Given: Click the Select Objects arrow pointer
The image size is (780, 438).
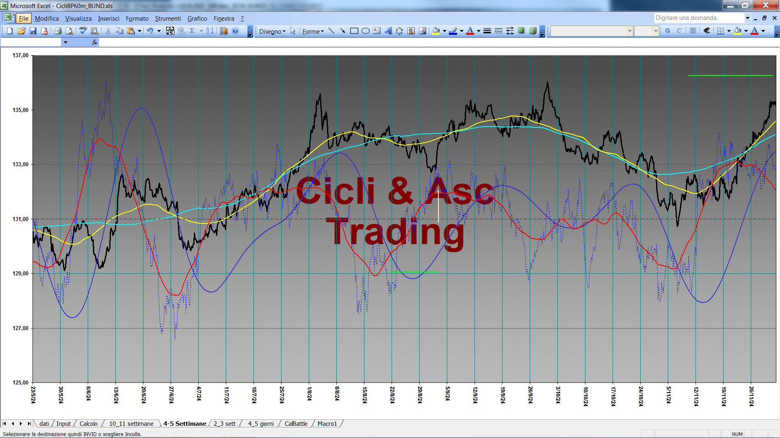Looking at the screenshot, I should 293,31.
